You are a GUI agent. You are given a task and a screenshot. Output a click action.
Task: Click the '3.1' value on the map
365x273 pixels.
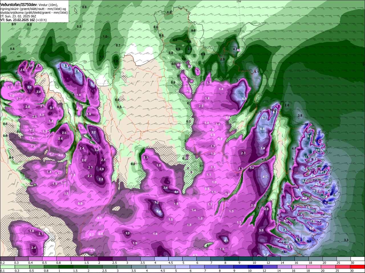point(52,108)
